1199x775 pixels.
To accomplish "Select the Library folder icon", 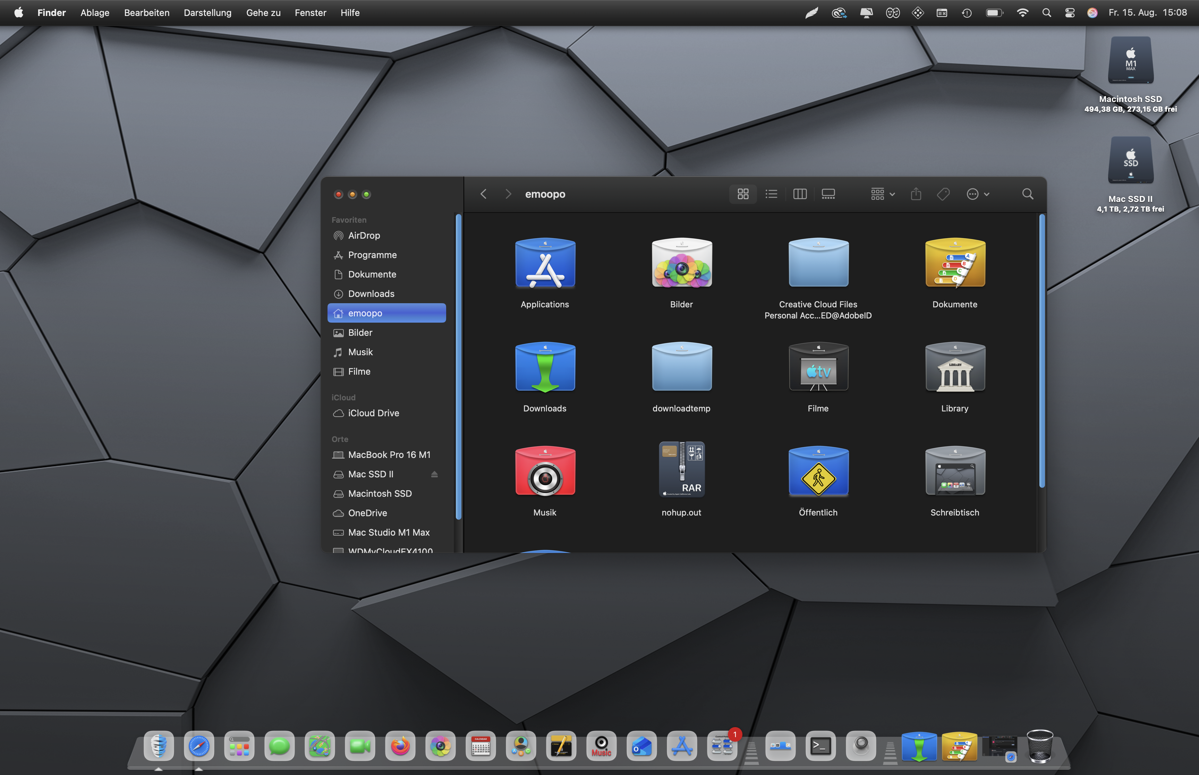I will (x=955, y=367).
